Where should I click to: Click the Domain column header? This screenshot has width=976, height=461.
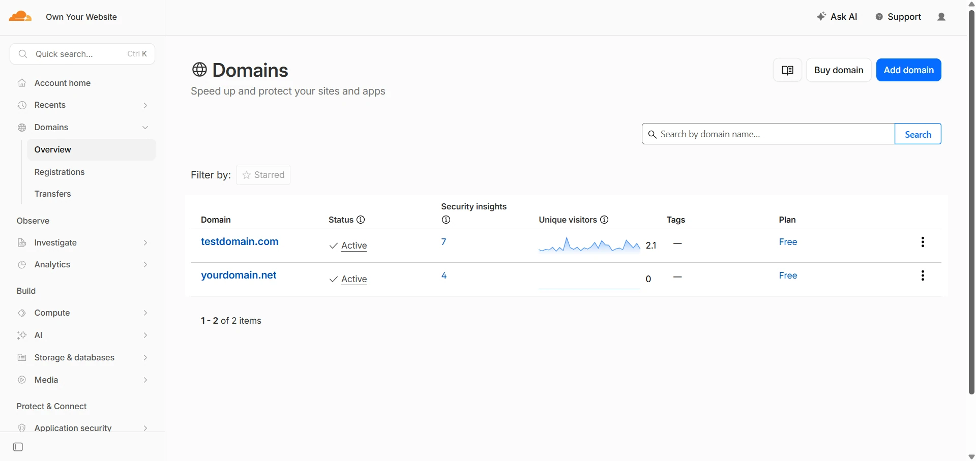point(216,220)
